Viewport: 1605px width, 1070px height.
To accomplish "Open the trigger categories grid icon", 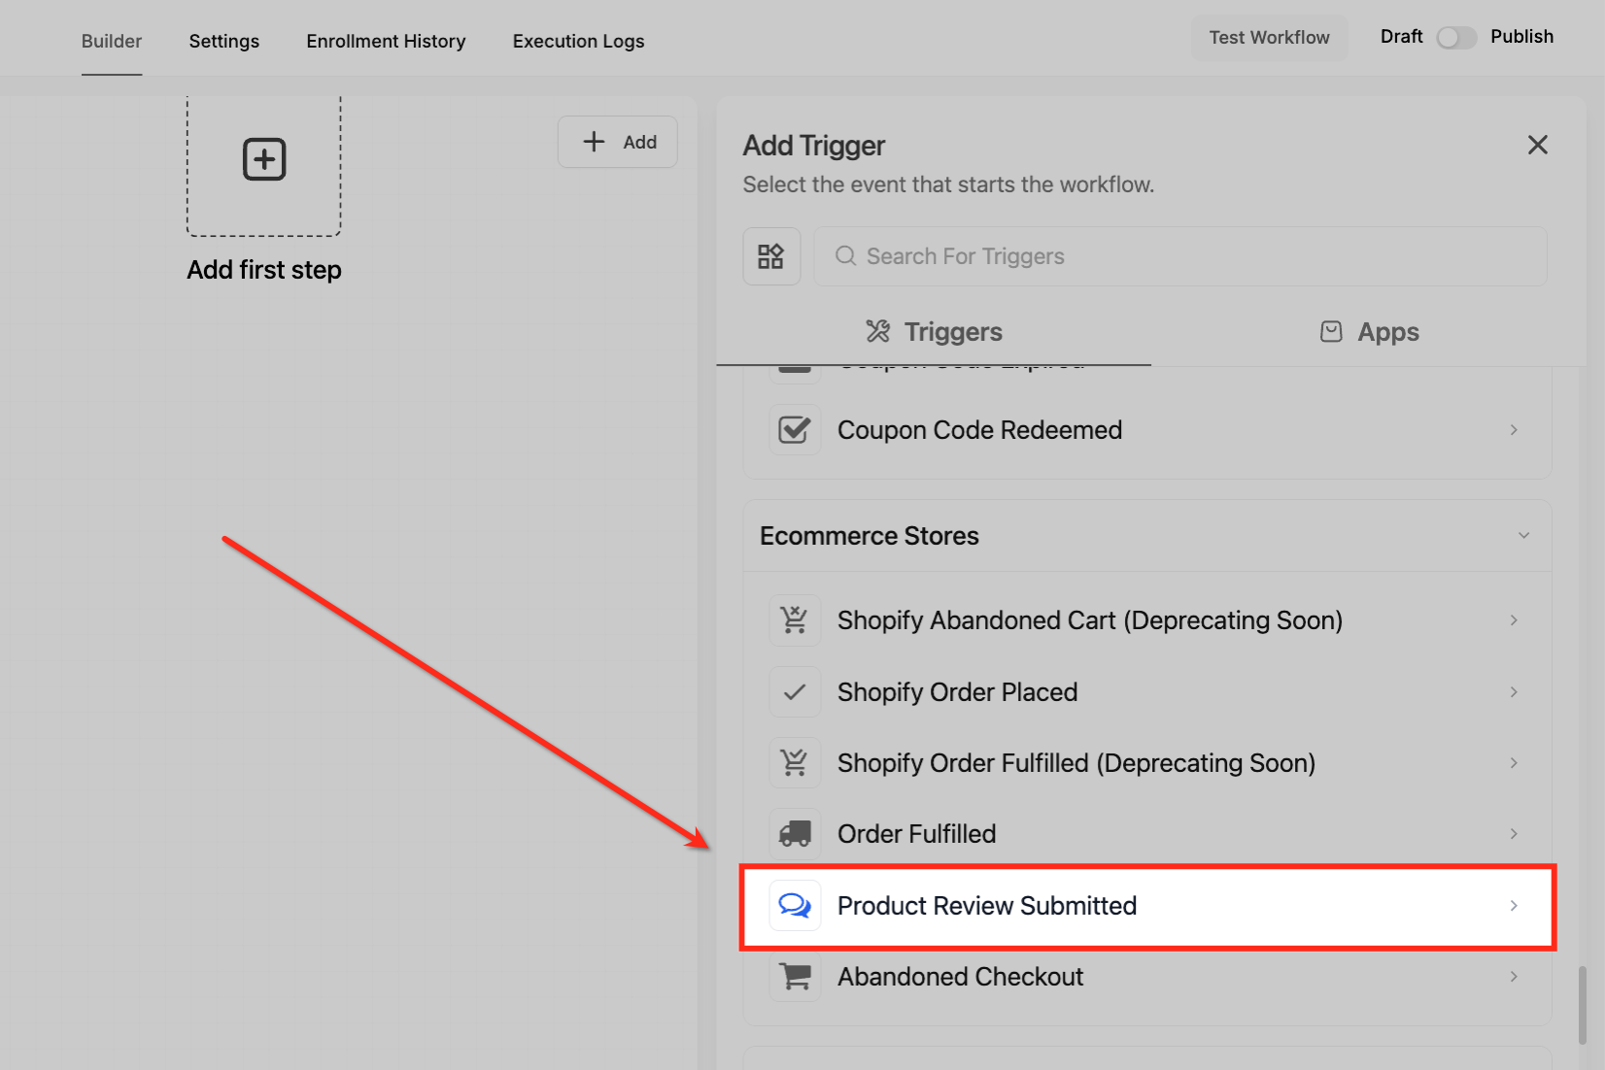I will [771, 256].
